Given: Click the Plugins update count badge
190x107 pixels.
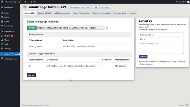Looking at the screenshot, I should [x=12, y=36].
